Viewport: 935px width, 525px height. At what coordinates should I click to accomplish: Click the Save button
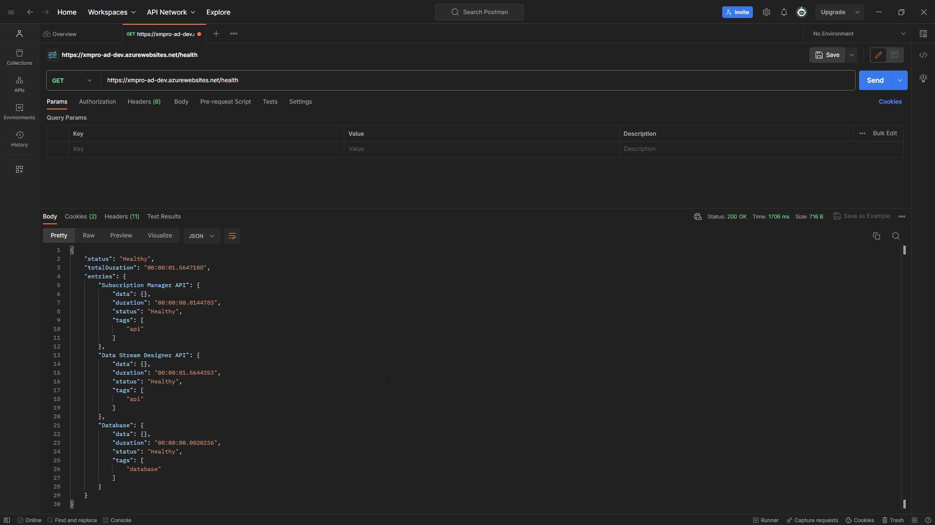point(827,55)
